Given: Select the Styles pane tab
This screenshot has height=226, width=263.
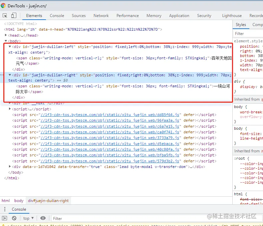Looking at the screenshot, I should [241, 25].
